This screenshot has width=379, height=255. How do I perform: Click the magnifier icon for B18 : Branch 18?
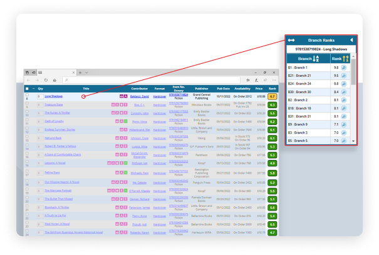344,108
